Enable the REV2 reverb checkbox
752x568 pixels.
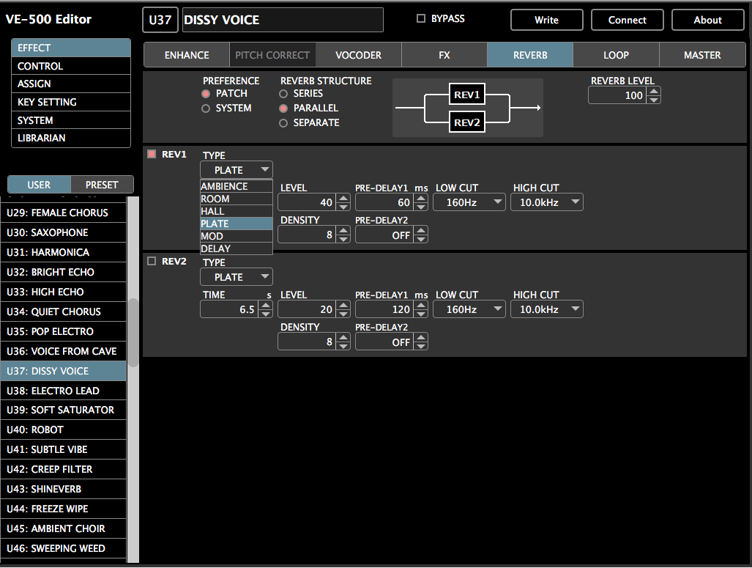coord(151,261)
